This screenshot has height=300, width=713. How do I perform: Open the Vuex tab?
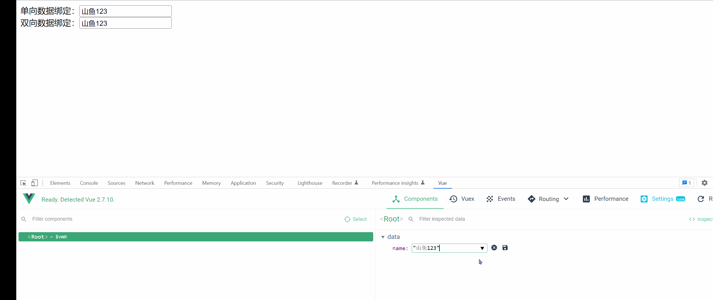462,199
